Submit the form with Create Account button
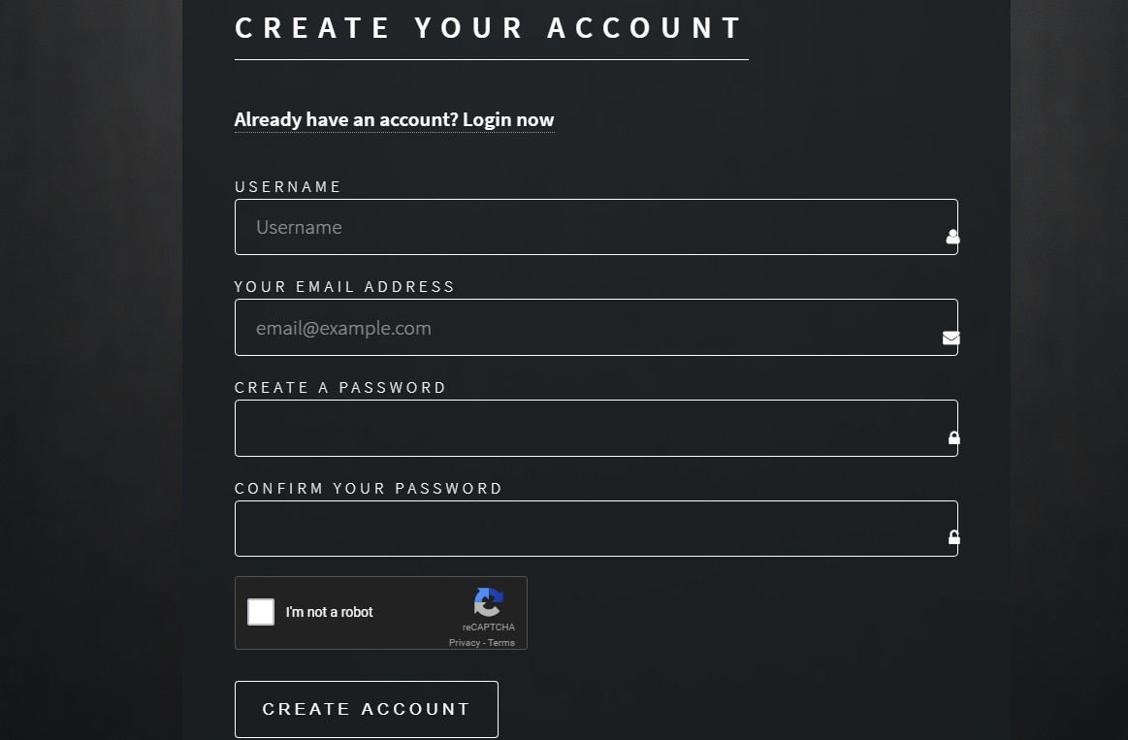The image size is (1128, 740). pyautogui.click(x=367, y=709)
